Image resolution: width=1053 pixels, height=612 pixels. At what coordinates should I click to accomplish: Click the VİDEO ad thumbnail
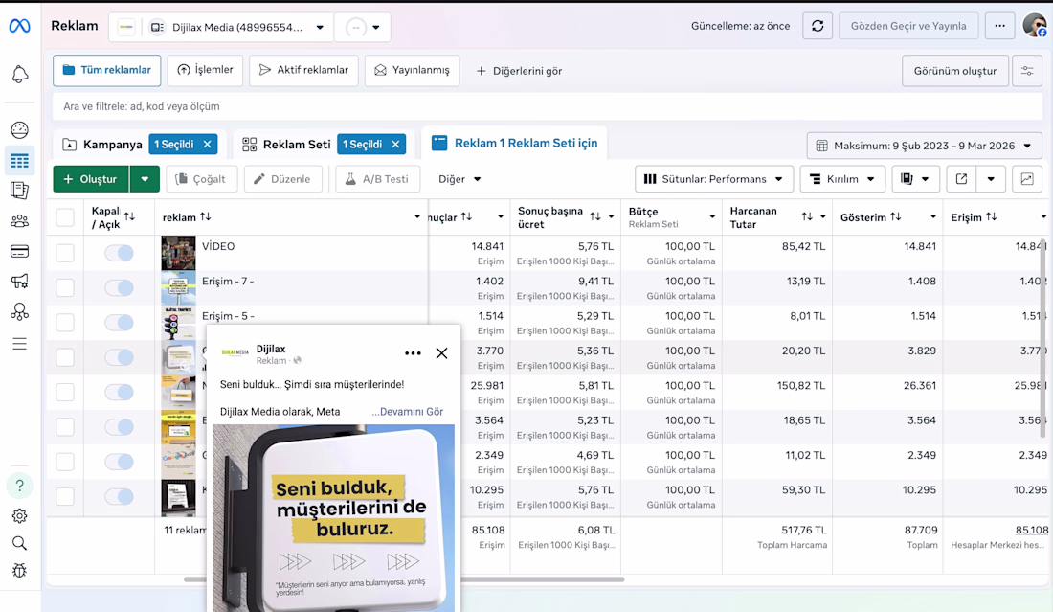point(179,253)
